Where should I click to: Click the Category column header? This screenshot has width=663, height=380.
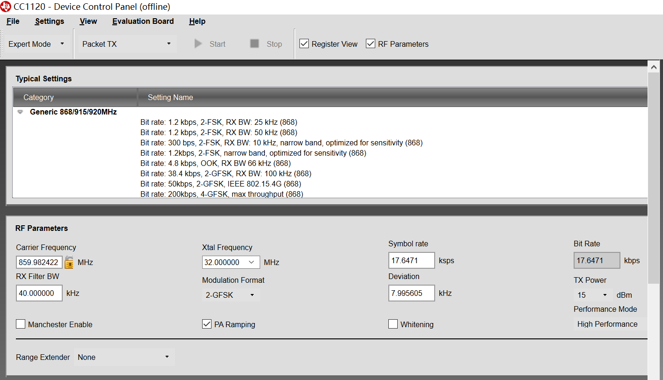[75, 97]
